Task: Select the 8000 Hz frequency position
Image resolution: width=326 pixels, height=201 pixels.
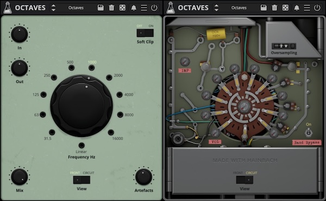Action: click(120, 115)
